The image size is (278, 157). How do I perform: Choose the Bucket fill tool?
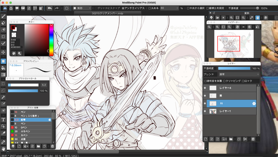tap(3, 68)
